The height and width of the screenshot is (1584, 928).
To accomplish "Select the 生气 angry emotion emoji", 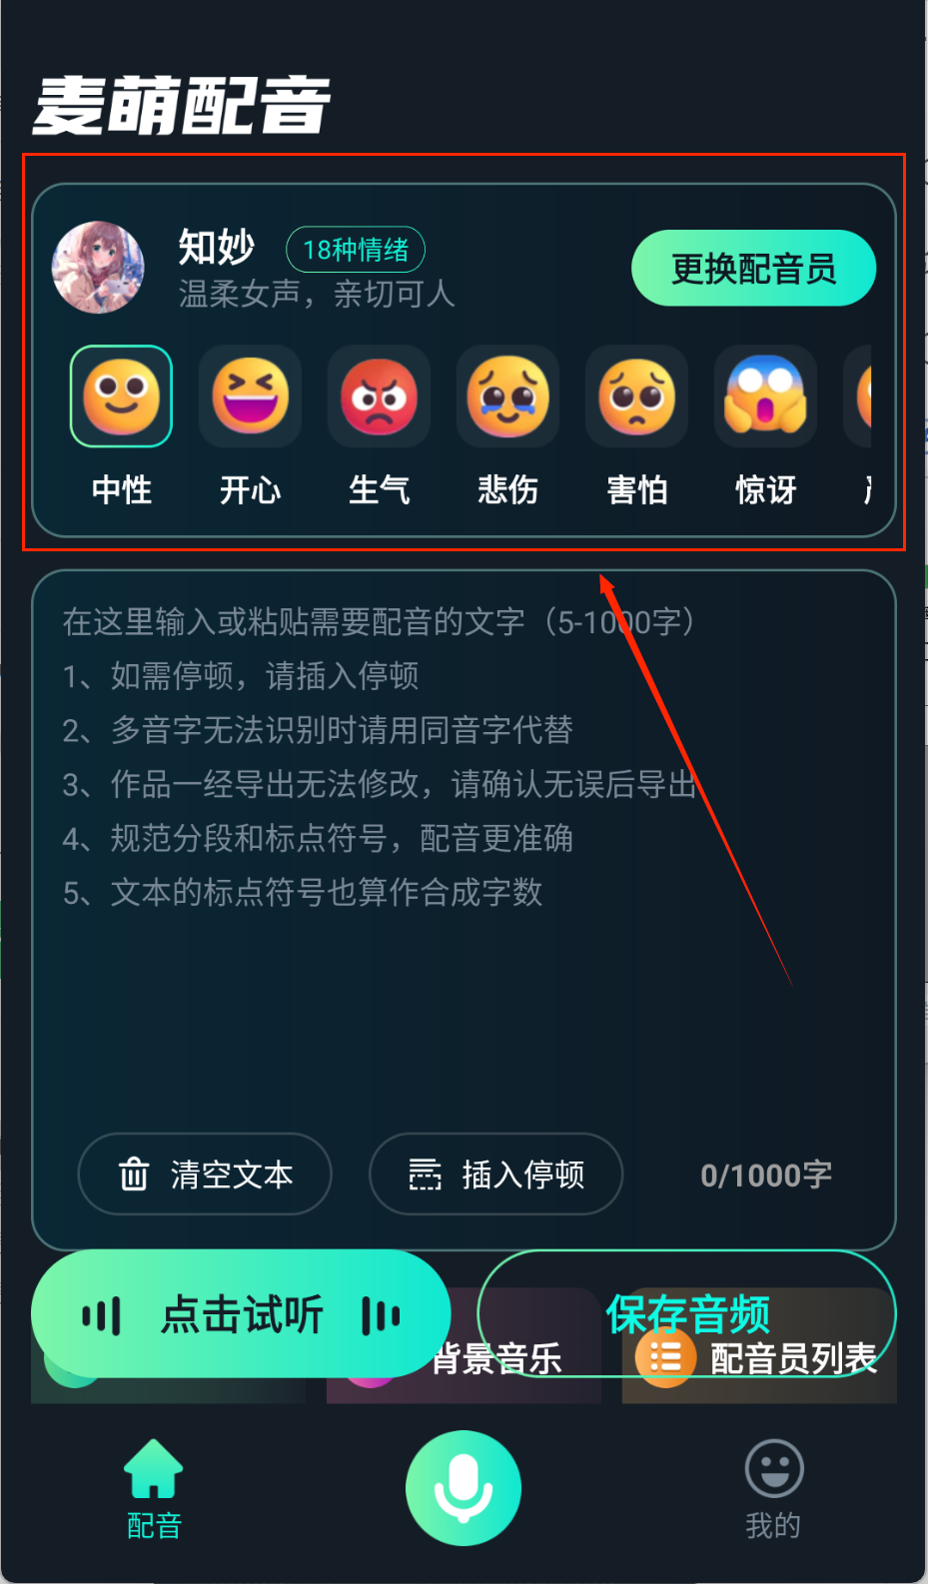I will (379, 396).
